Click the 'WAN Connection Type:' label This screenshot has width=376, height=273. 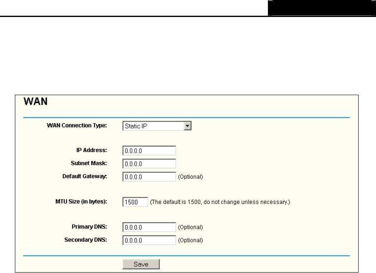coord(77,125)
